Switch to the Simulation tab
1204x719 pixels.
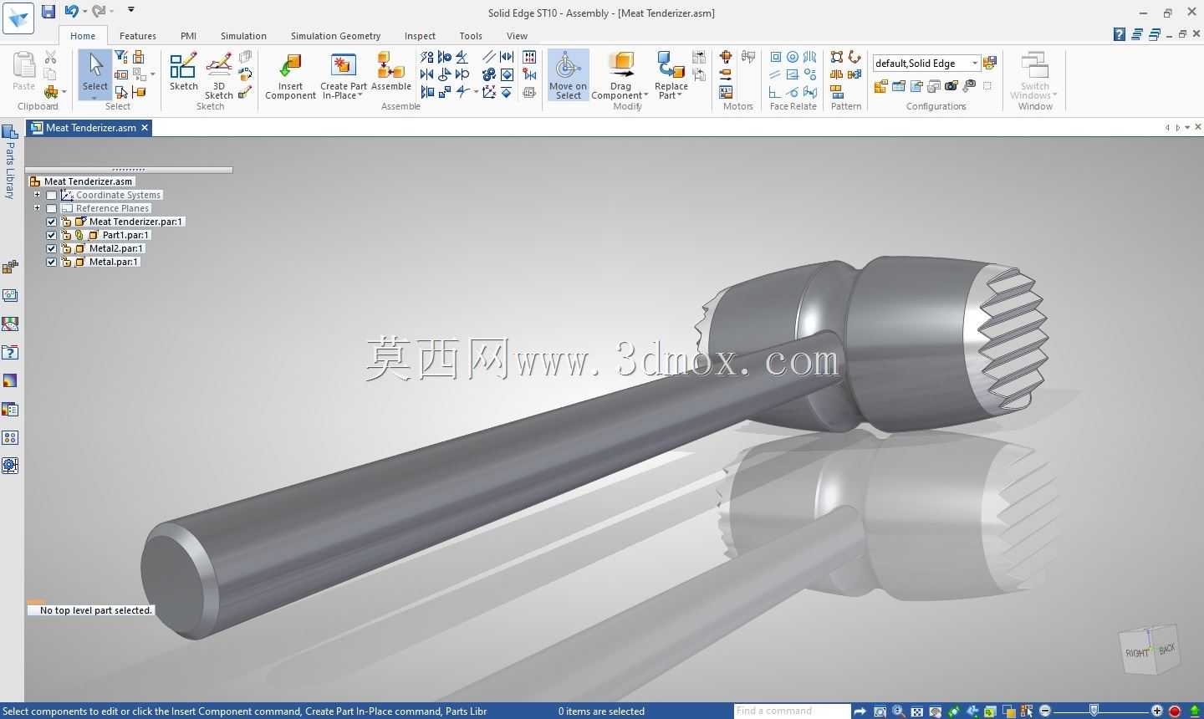tap(243, 36)
